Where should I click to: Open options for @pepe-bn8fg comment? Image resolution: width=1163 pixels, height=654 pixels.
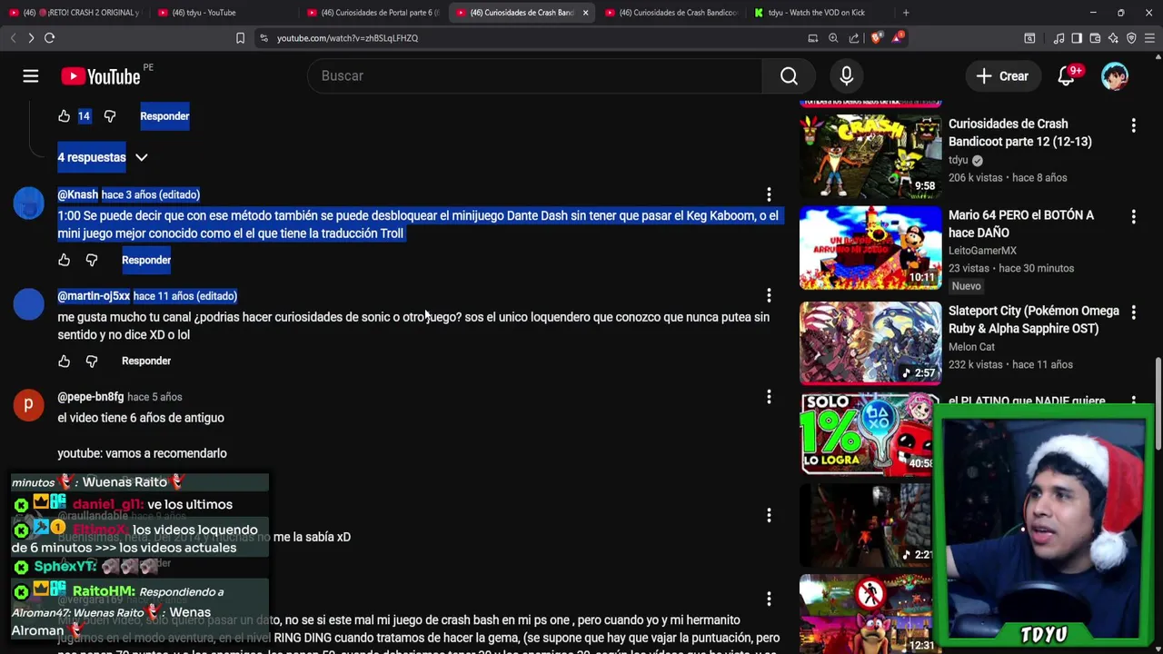pyautogui.click(x=769, y=397)
